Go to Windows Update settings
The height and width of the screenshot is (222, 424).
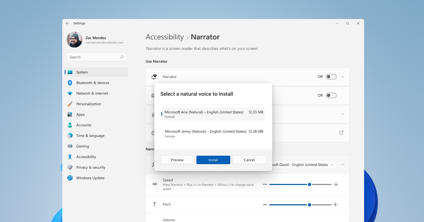point(96,178)
